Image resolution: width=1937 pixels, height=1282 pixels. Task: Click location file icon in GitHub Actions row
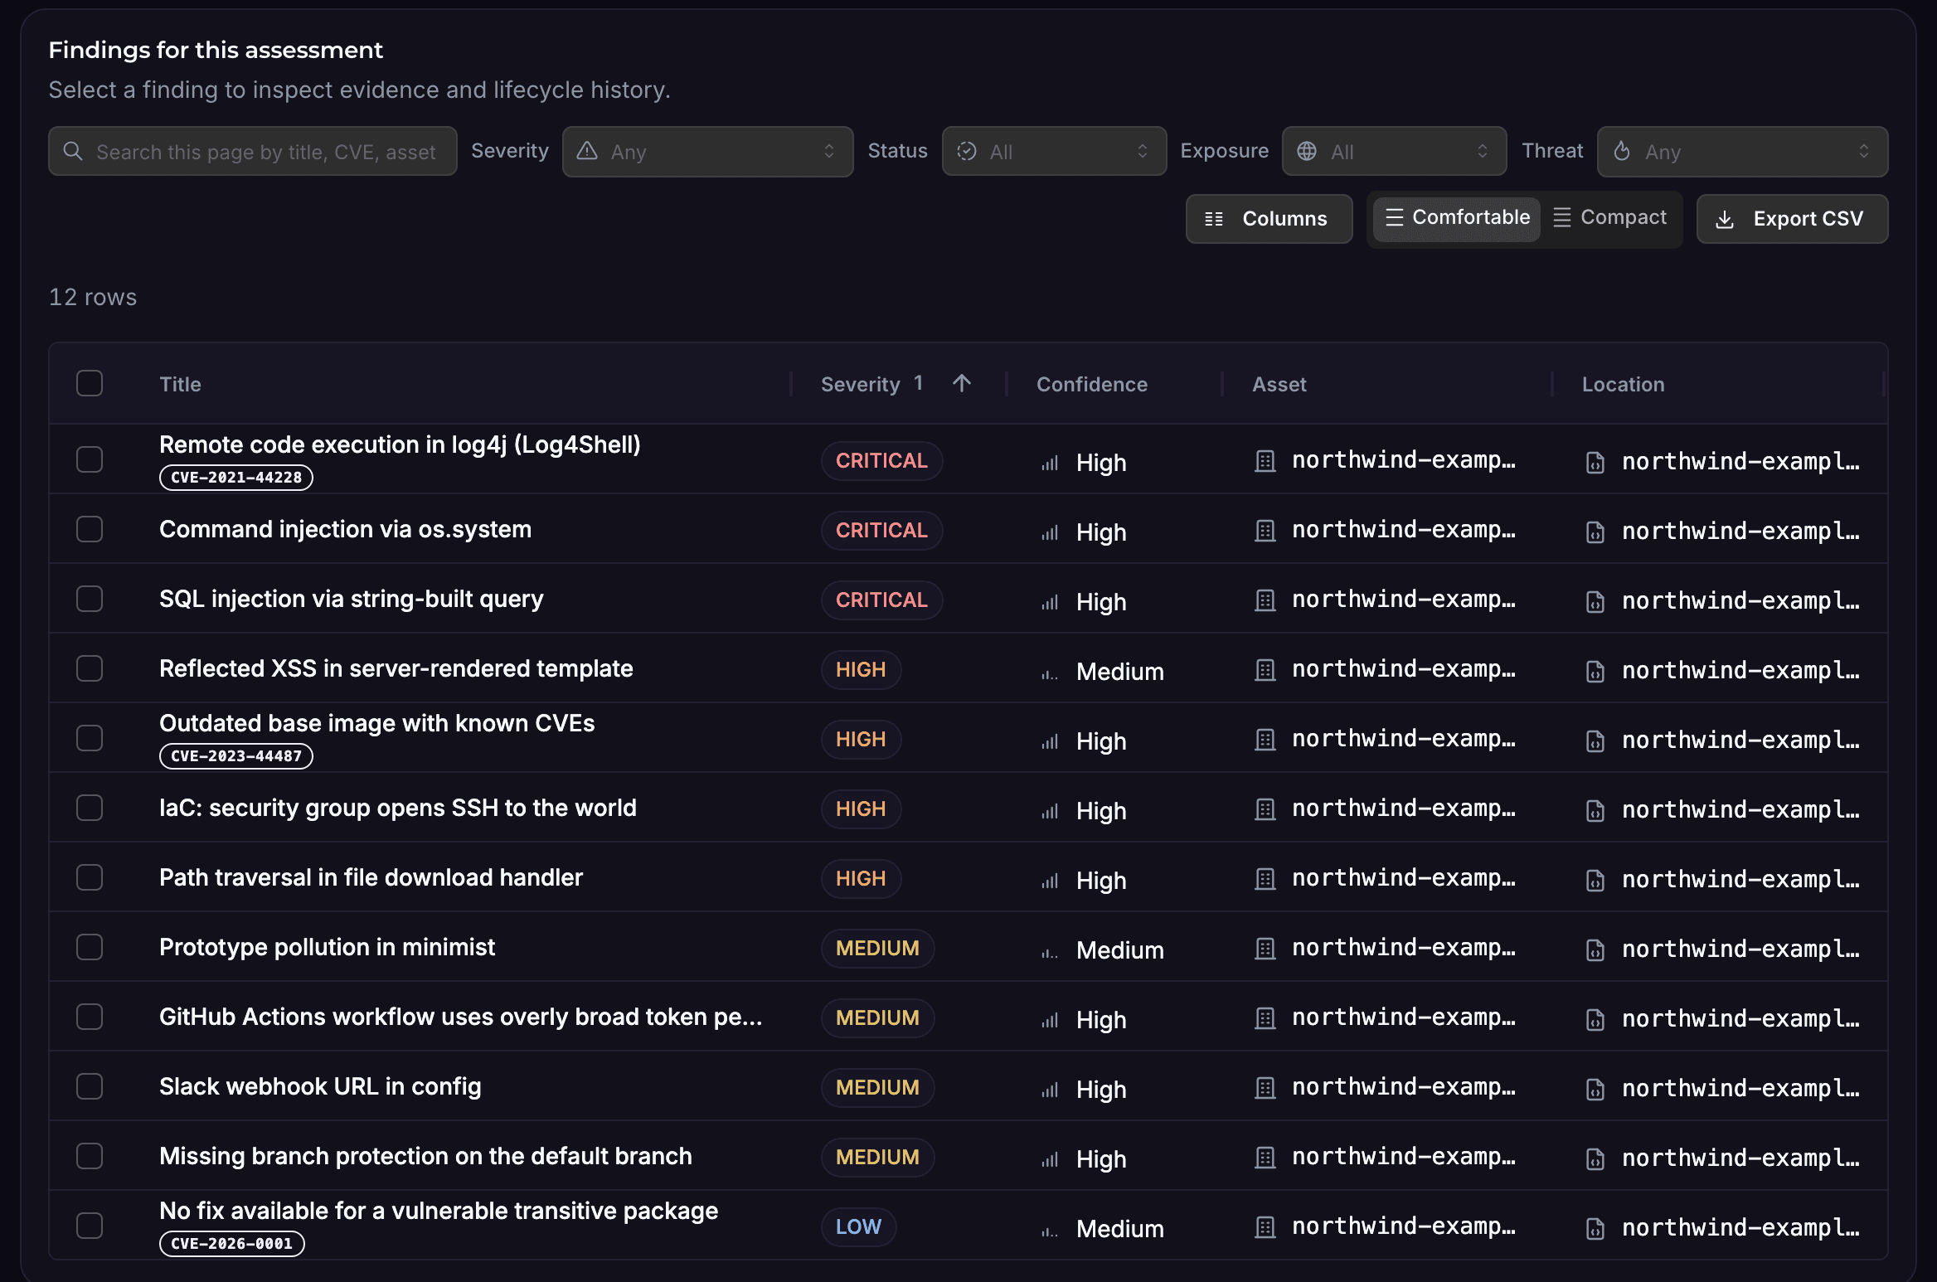click(1595, 1020)
